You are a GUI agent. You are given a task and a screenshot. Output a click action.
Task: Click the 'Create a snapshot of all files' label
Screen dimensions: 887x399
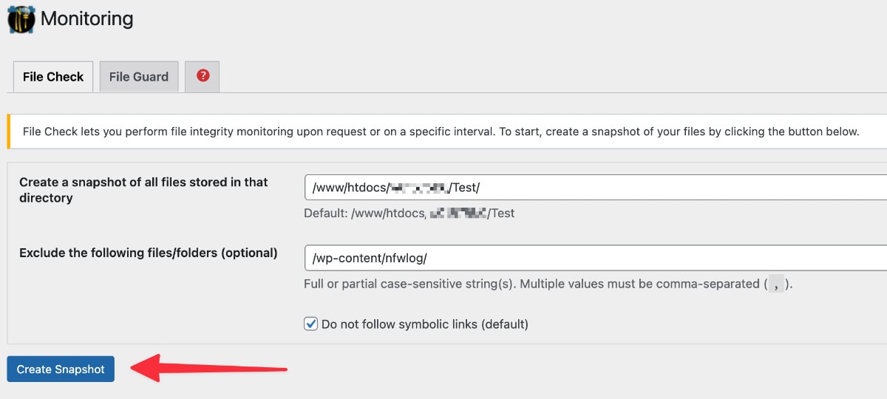pyautogui.click(x=143, y=190)
